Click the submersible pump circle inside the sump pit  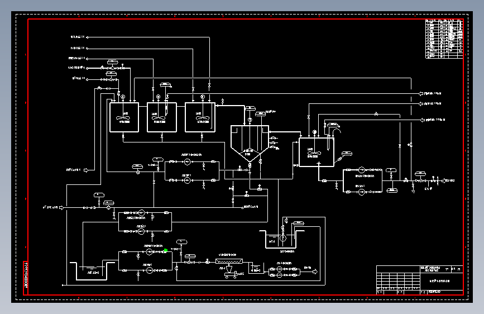coord(282,238)
